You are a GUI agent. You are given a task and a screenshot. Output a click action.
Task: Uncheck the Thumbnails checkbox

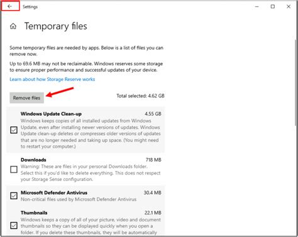[14, 226]
